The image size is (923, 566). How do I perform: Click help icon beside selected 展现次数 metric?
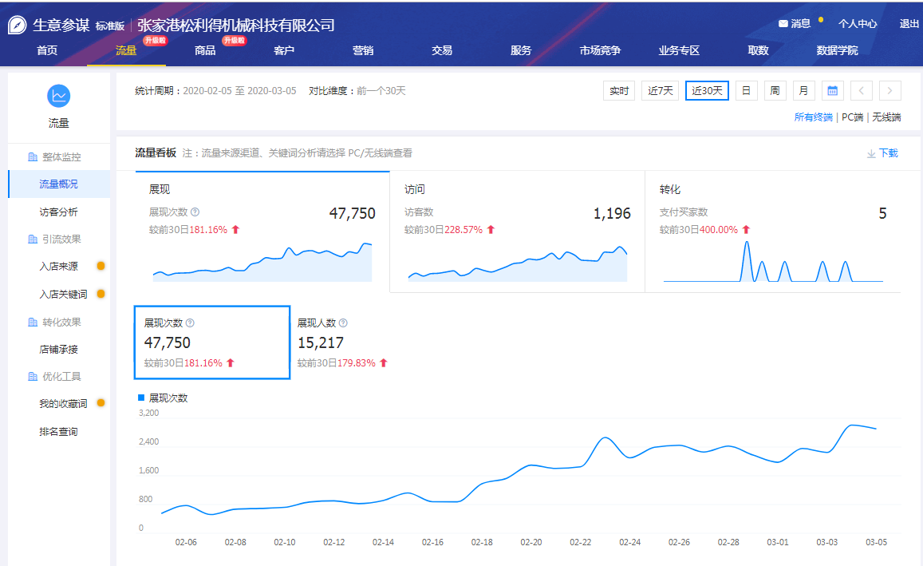coord(190,323)
